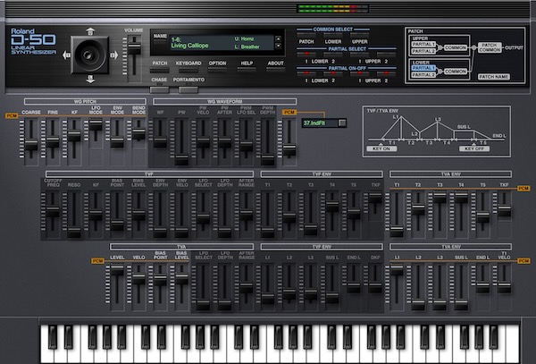Image resolution: width=536 pixels, height=364 pixels.
Task: Click upper tone name Homz in display
Action: pyautogui.click(x=247, y=38)
